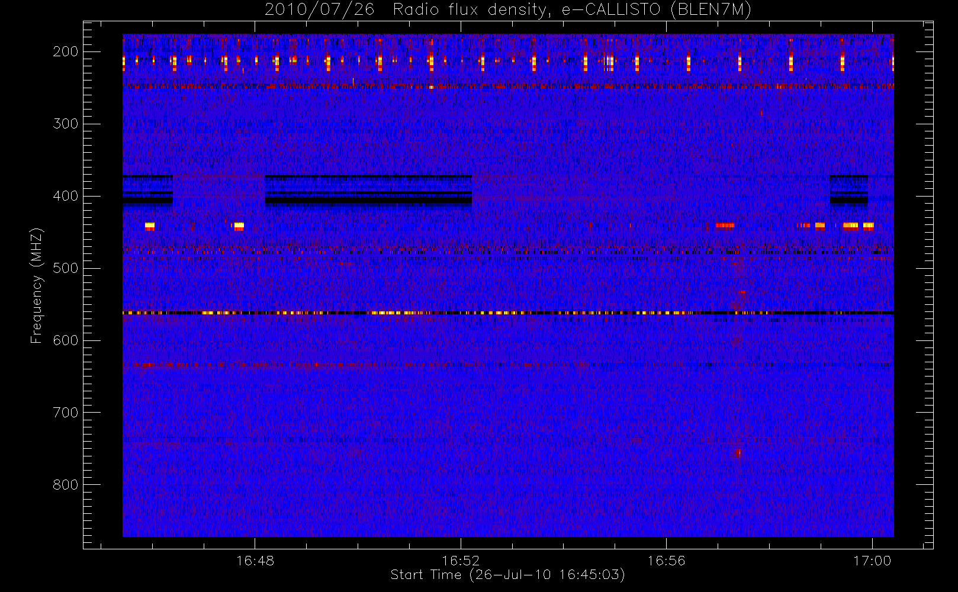This screenshot has height=592, width=958.
Task: Select the 'Frequency (MHz)' axis label
Action: [37, 285]
